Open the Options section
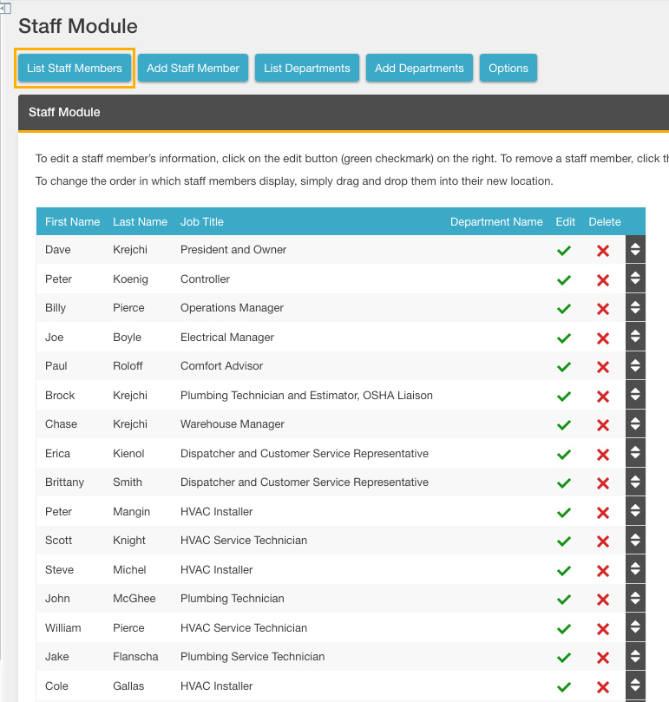The width and height of the screenshot is (669, 702). (508, 69)
